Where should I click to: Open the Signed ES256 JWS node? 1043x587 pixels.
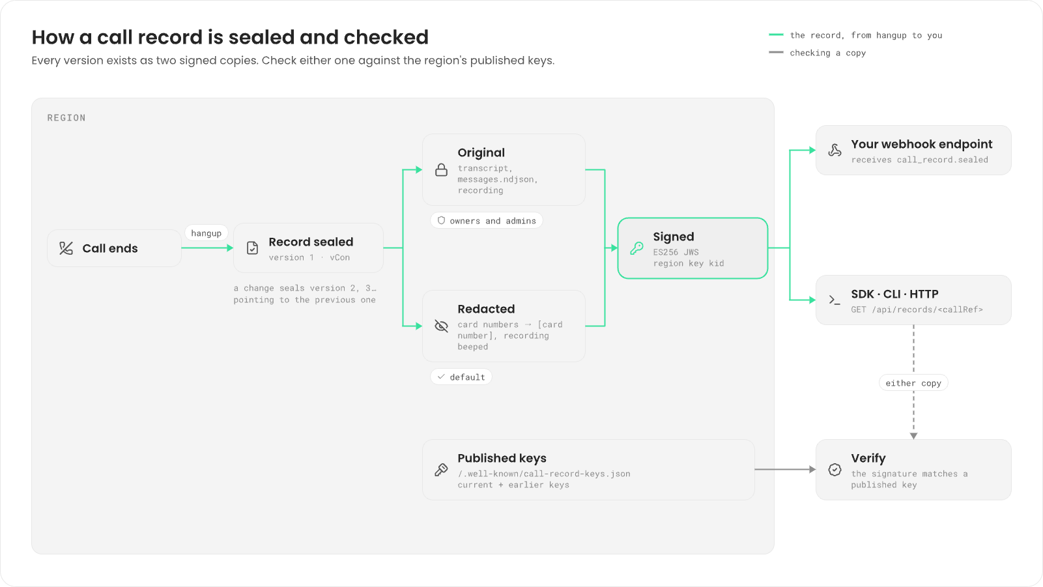[693, 248]
